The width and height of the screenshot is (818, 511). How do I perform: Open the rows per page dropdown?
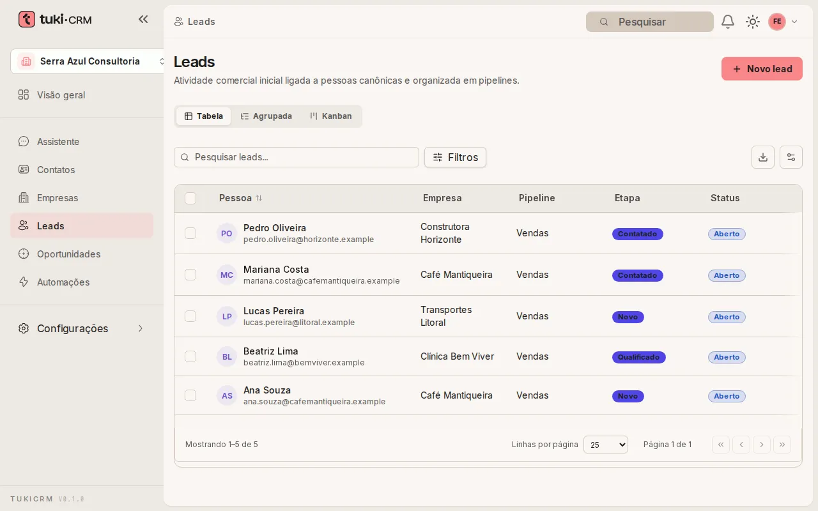(x=606, y=445)
